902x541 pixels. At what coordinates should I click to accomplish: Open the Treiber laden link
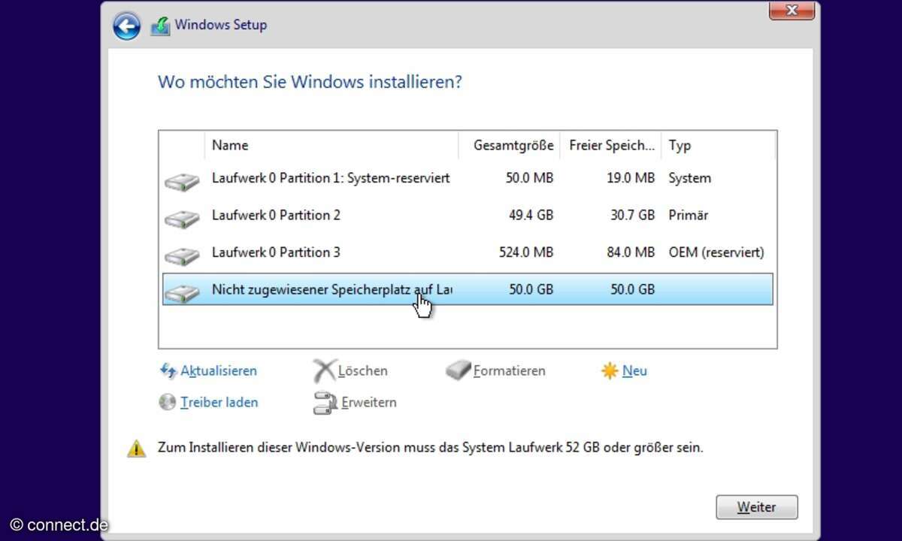(219, 403)
